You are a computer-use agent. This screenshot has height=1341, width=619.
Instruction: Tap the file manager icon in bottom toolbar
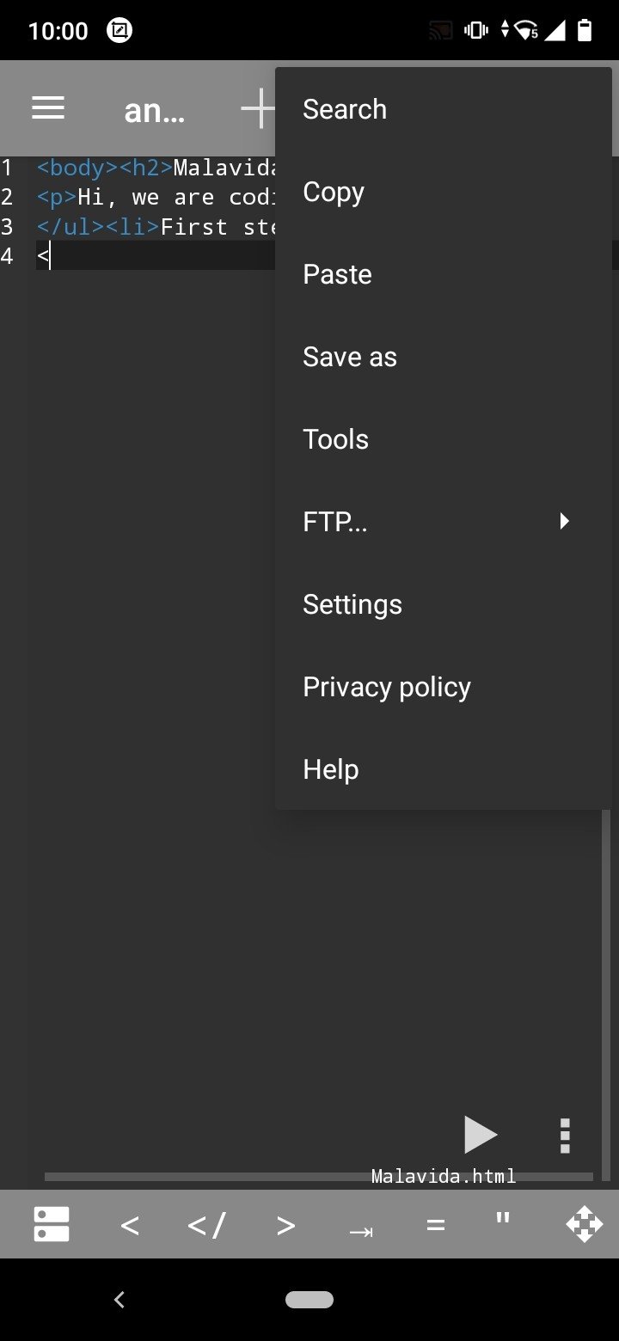(52, 1224)
